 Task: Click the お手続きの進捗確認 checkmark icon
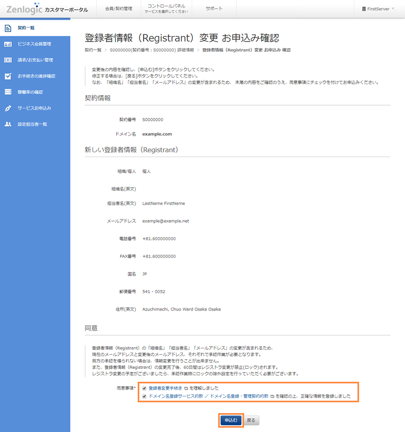pyautogui.click(x=8, y=76)
